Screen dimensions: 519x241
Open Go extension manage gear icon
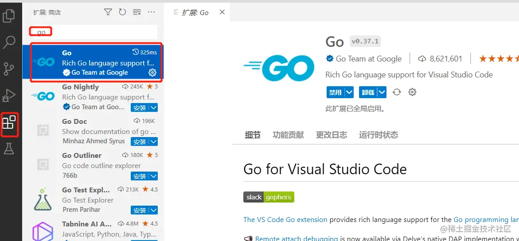click(x=412, y=92)
